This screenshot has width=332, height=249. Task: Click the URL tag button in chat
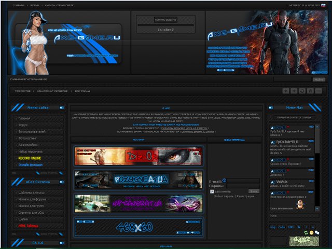pos(291,227)
